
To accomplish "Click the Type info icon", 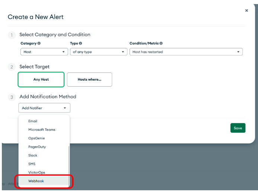I will [80, 43].
